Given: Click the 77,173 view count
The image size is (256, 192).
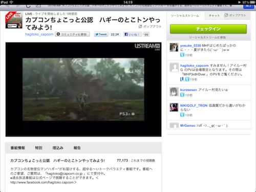Looking at the screenshot, I should [x=122, y=160].
